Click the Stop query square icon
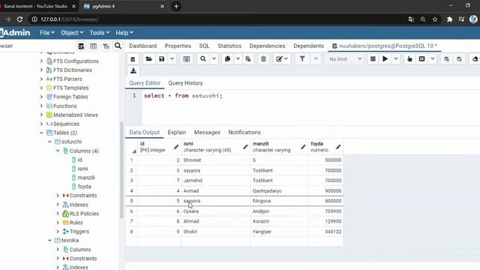Viewport: 480px width, 270px height. 373,58
